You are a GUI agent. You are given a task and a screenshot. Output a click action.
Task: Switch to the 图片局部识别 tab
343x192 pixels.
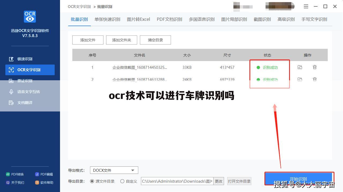234,19
